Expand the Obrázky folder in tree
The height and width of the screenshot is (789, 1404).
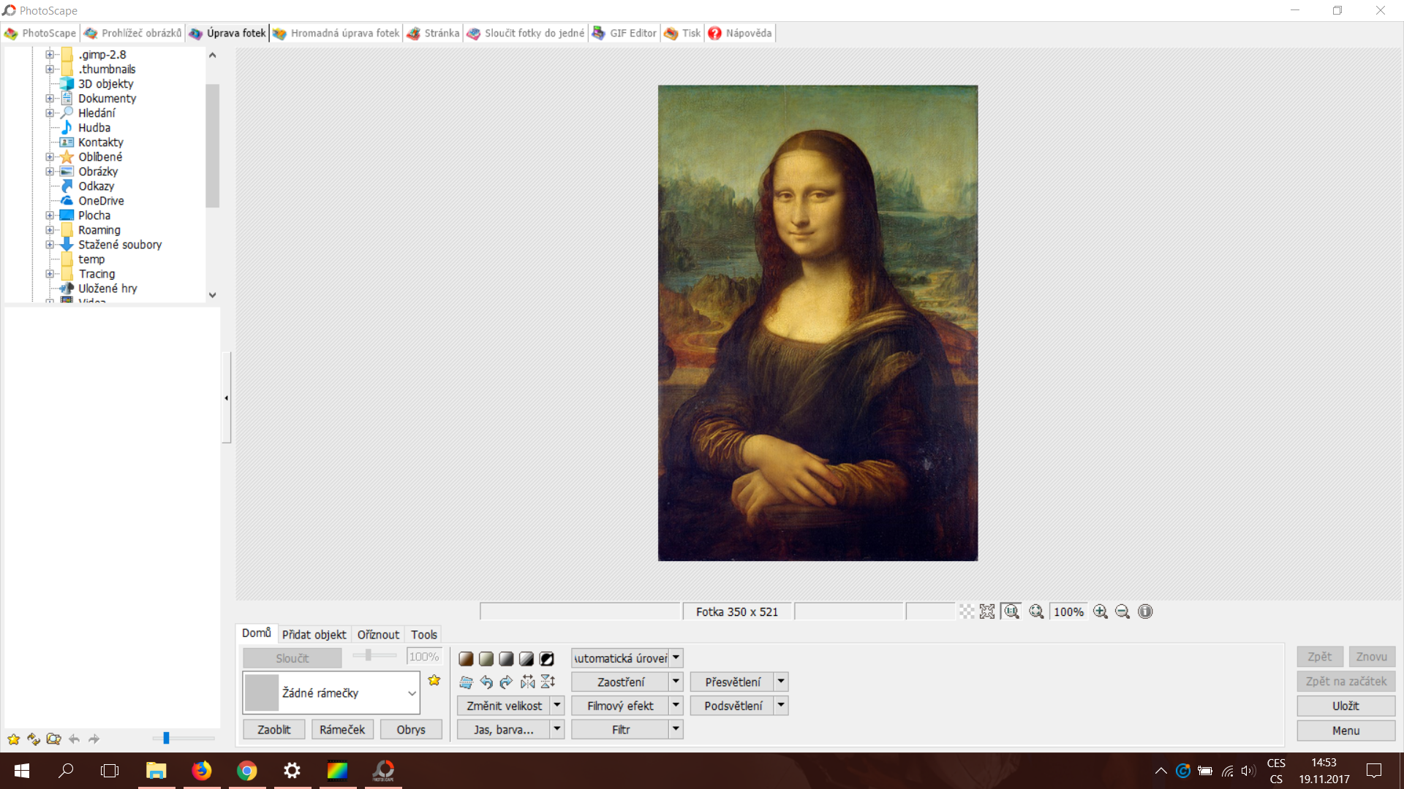pyautogui.click(x=50, y=172)
